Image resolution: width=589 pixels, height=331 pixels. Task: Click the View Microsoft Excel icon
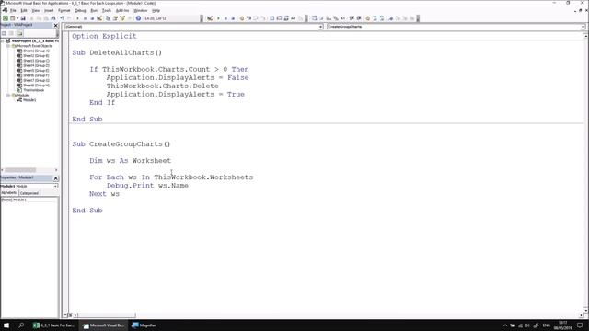(x=6, y=18)
